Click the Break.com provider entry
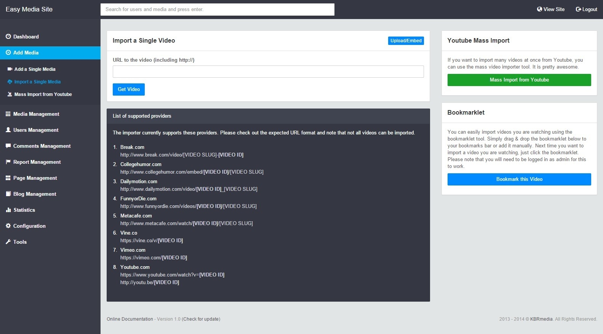 (x=132, y=147)
